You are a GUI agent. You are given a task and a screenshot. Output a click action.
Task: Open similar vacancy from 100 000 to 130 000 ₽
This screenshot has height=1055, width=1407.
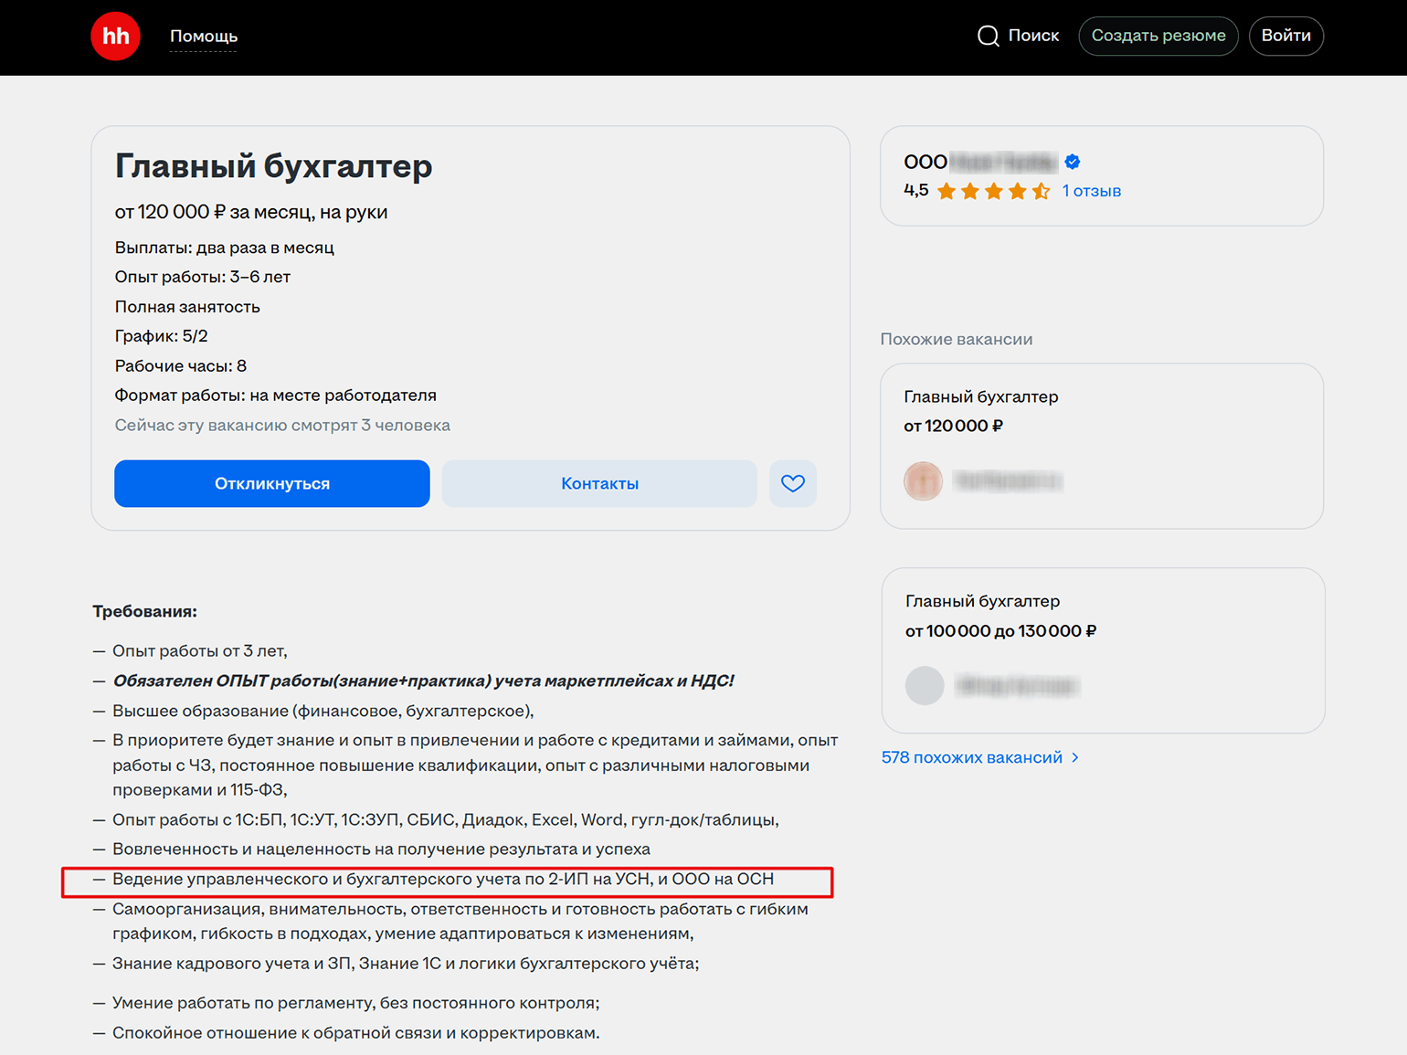click(x=982, y=601)
